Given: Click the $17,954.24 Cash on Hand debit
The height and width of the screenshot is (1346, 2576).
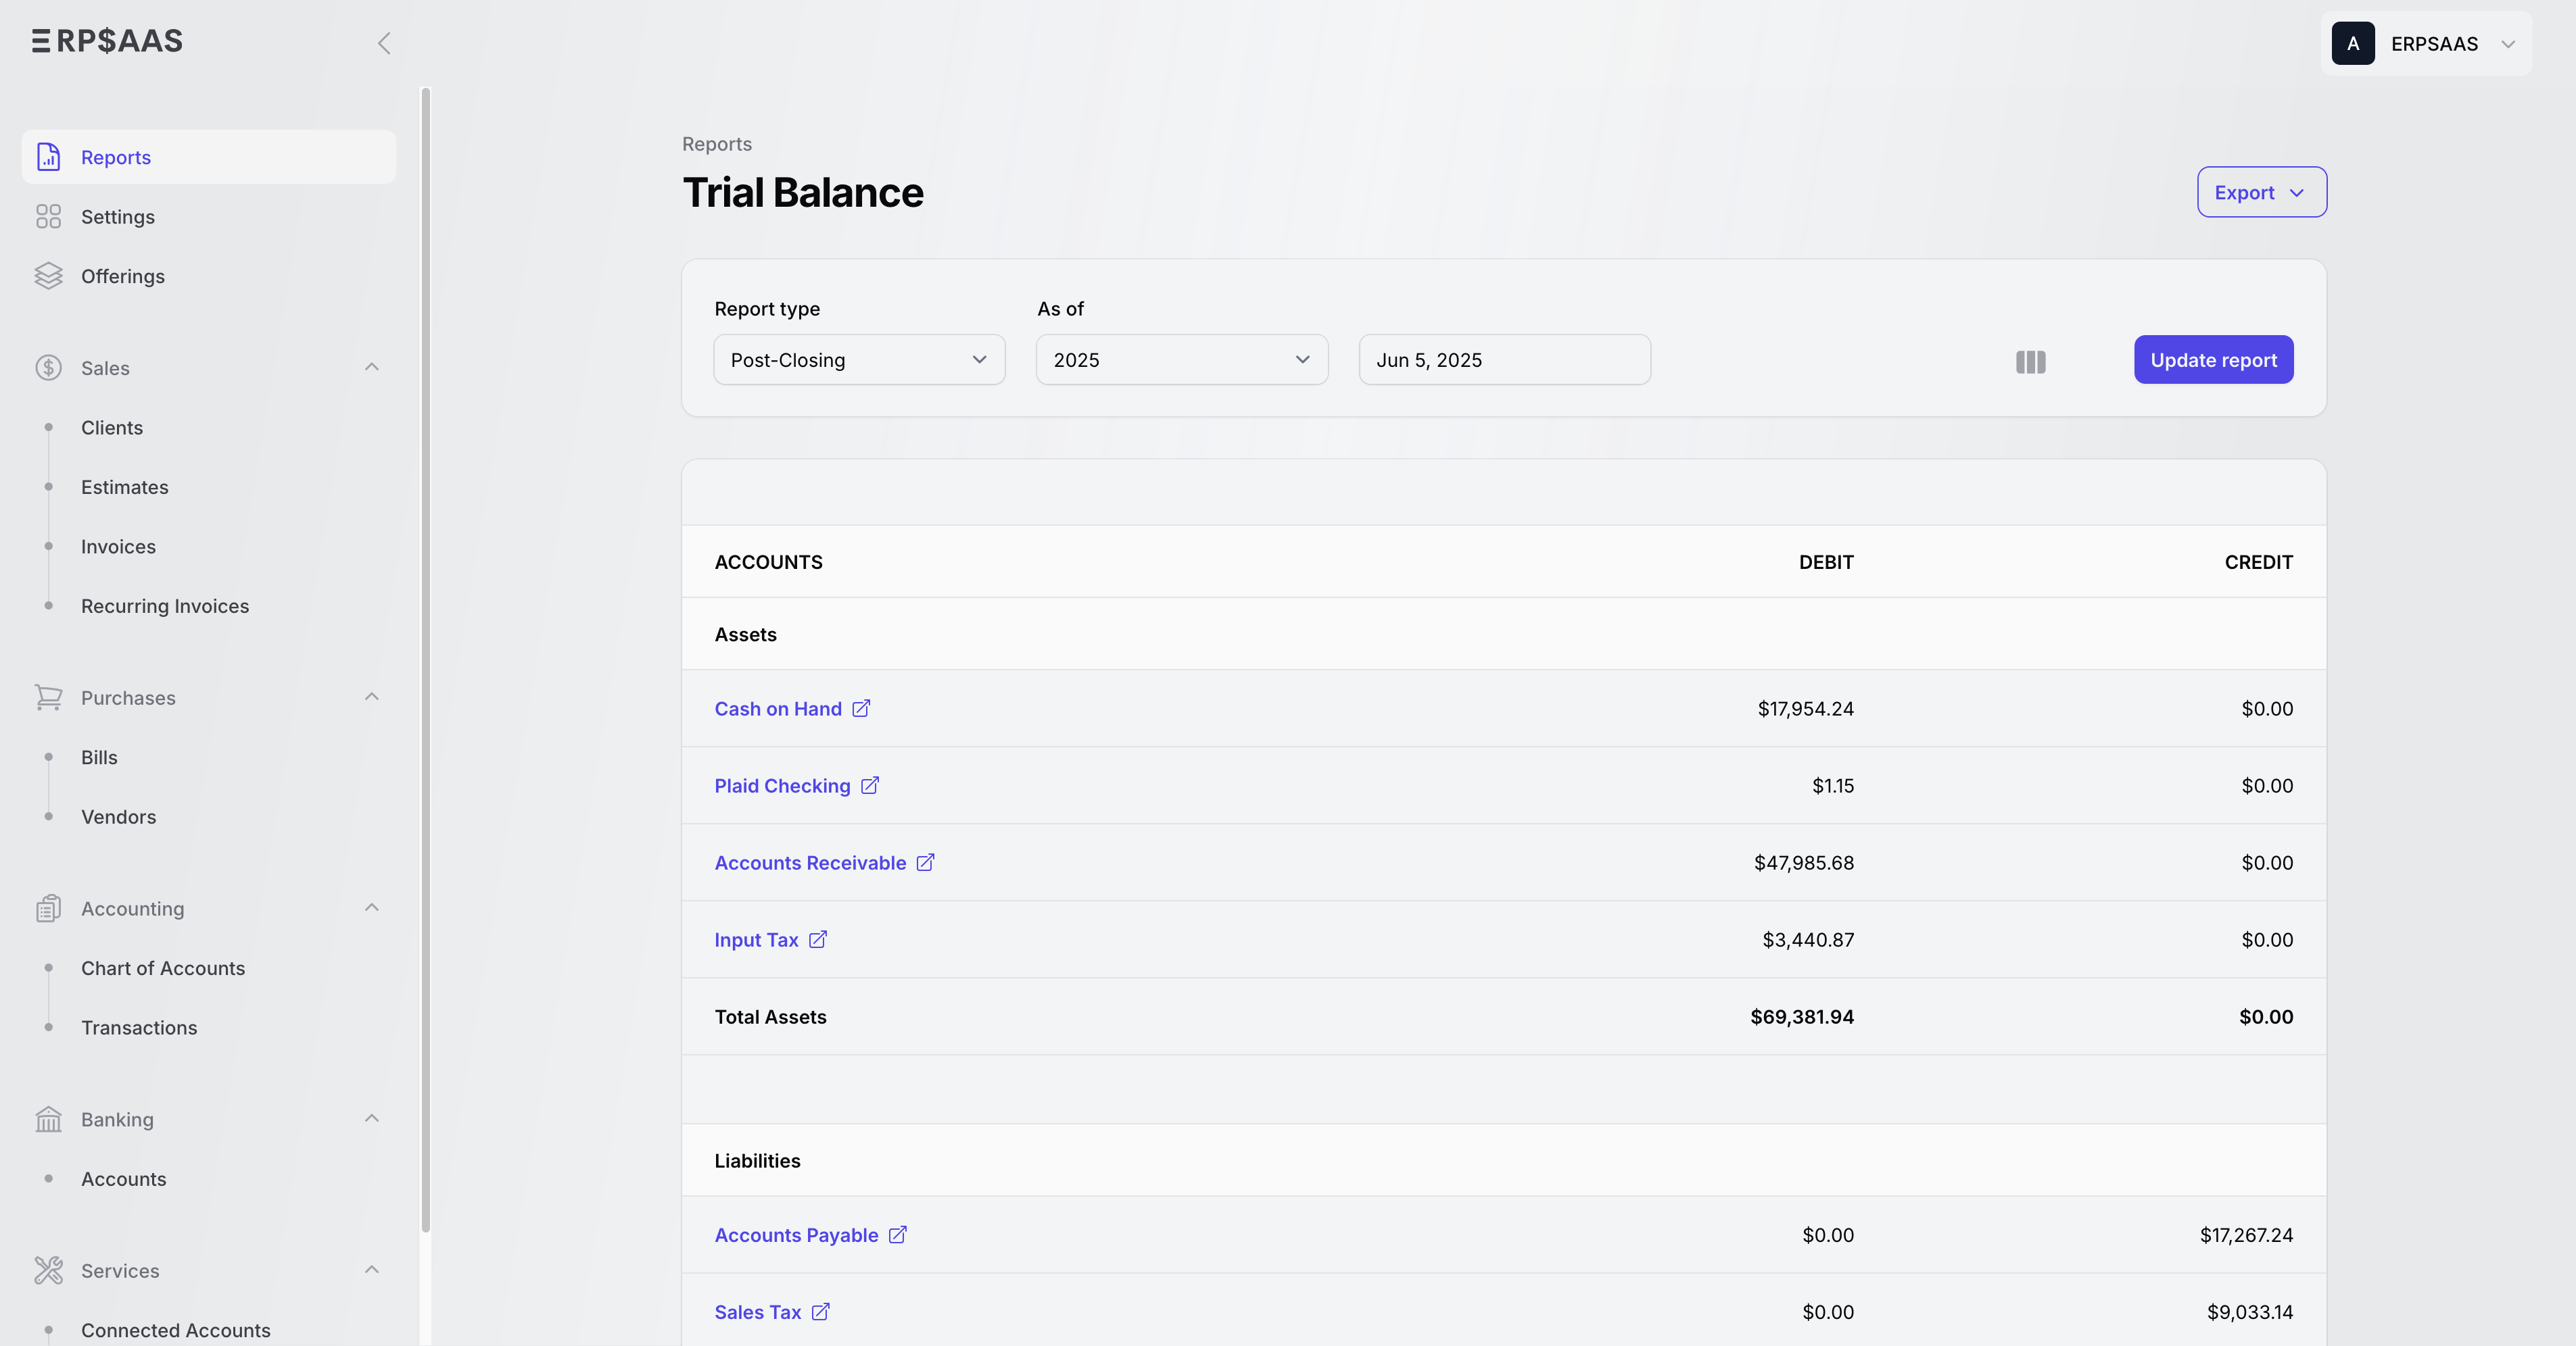Looking at the screenshot, I should [x=1805, y=708].
